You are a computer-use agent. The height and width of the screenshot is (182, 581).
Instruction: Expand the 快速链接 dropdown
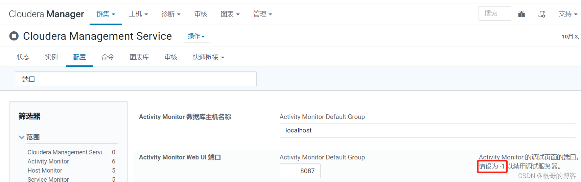pyautogui.click(x=208, y=57)
